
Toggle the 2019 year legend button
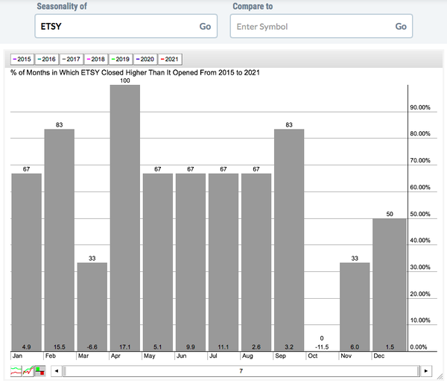(x=120, y=59)
